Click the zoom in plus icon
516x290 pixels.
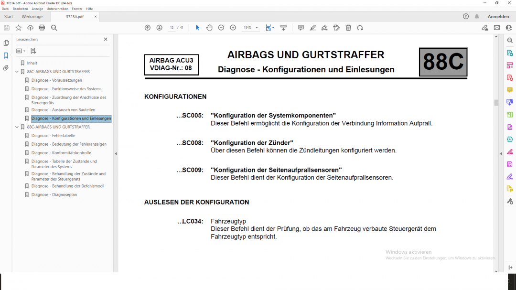coord(233,28)
